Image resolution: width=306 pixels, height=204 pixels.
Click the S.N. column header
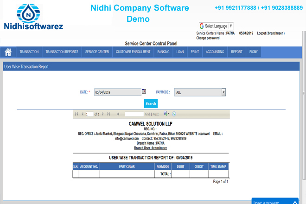pyautogui.click(x=76, y=166)
